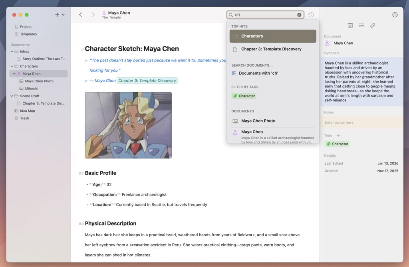Switch to the outline list inspector tab
Image resolution: width=409 pixels, height=267 pixels.
click(x=361, y=26)
